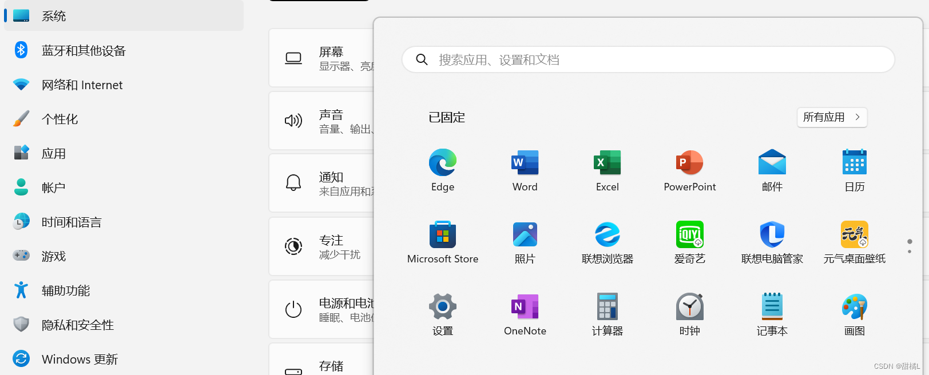Open the 时钟 clock app
The image size is (929, 375).
tap(690, 314)
